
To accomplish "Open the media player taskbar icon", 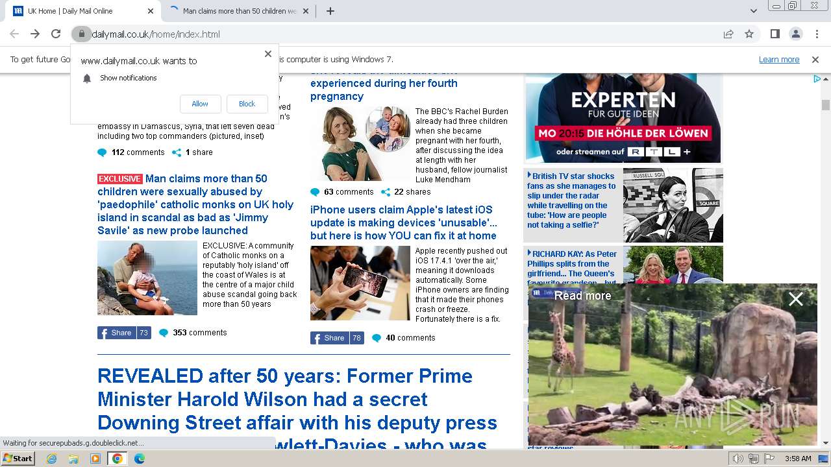I will pos(95,459).
